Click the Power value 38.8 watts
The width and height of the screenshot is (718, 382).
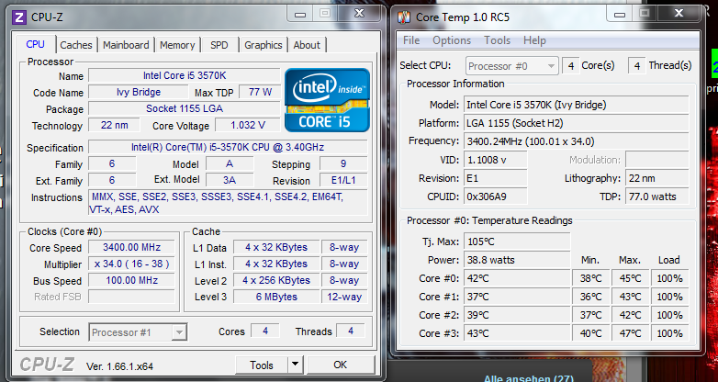517,260
